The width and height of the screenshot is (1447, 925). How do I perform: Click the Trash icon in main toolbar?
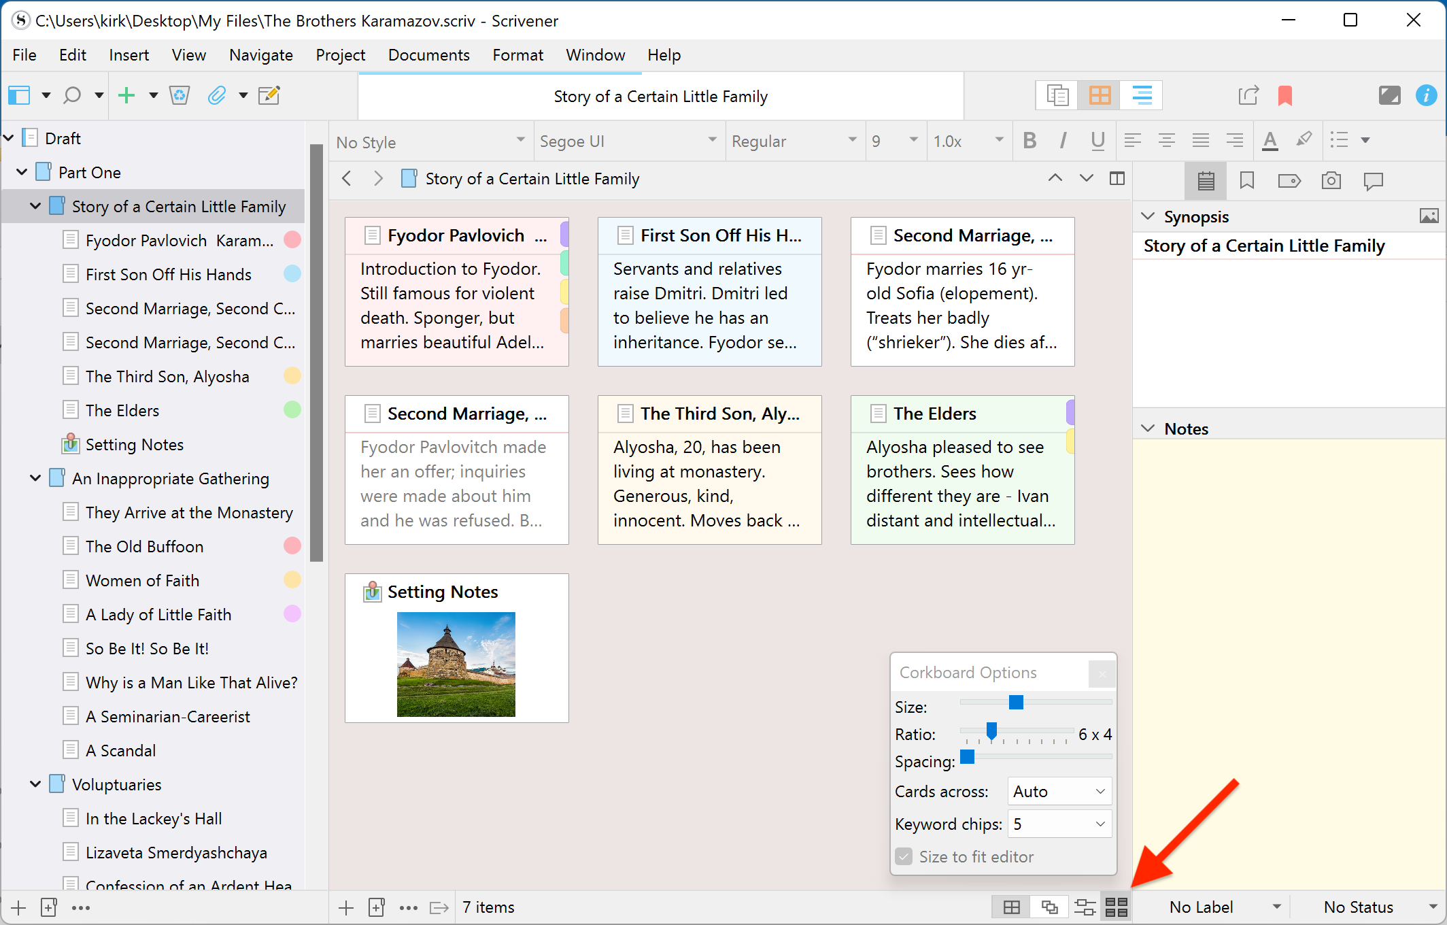(180, 95)
